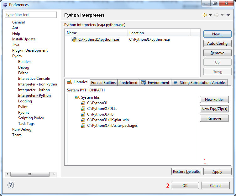The image size is (236, 196).
Task: Click the Apply button
Action: (217, 172)
